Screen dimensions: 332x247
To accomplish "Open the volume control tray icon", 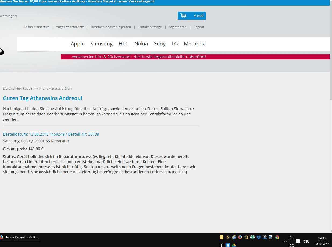I will 292,245.
